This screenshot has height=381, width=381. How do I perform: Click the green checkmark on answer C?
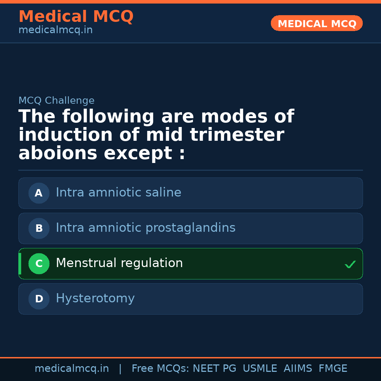(350, 264)
